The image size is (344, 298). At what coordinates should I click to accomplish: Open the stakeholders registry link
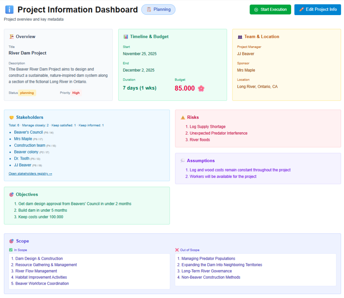click(30, 173)
